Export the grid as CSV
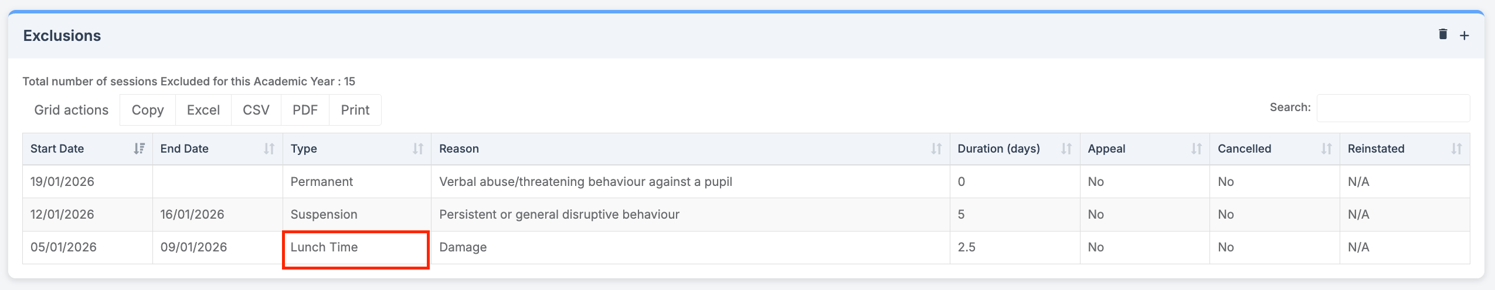Screen dimensions: 1495x290 tap(256, 110)
